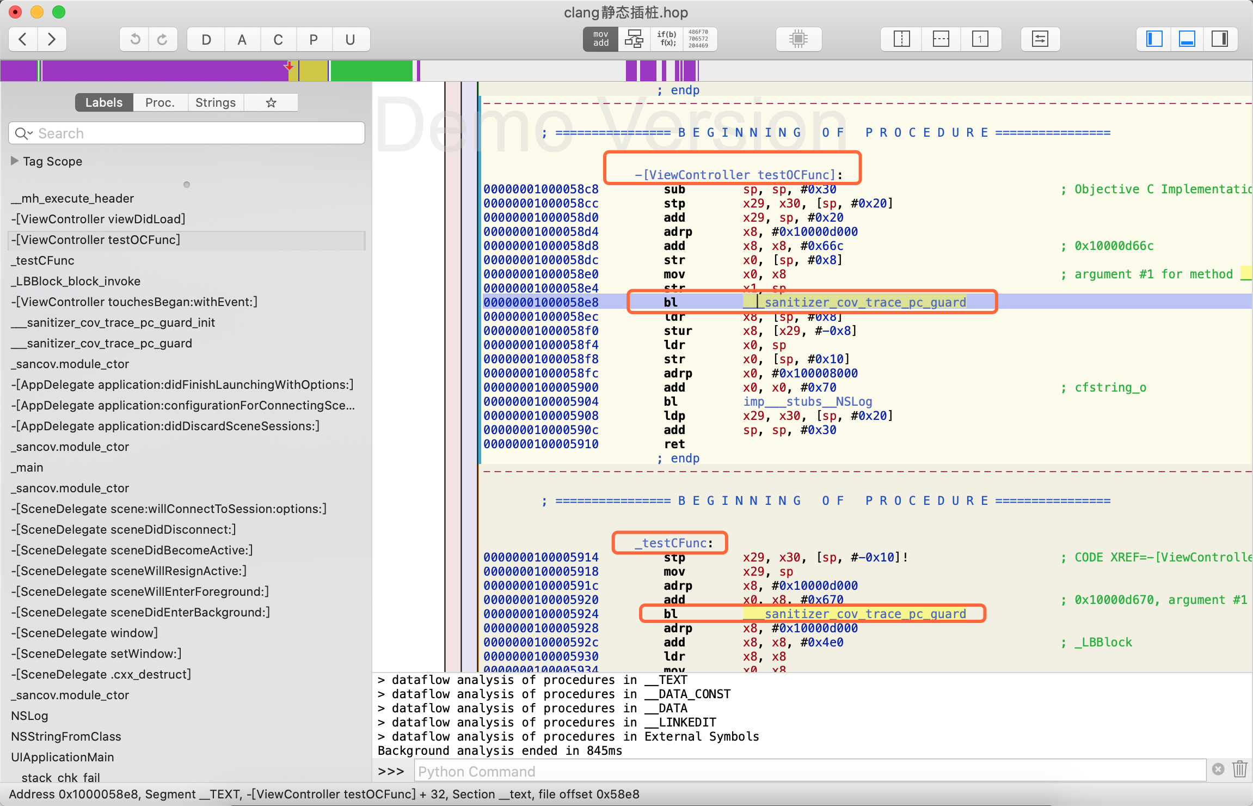1253x806 pixels.
Task: Select -[SceneDelegate sceneDidDisconnect:] label
Action: pos(124,529)
